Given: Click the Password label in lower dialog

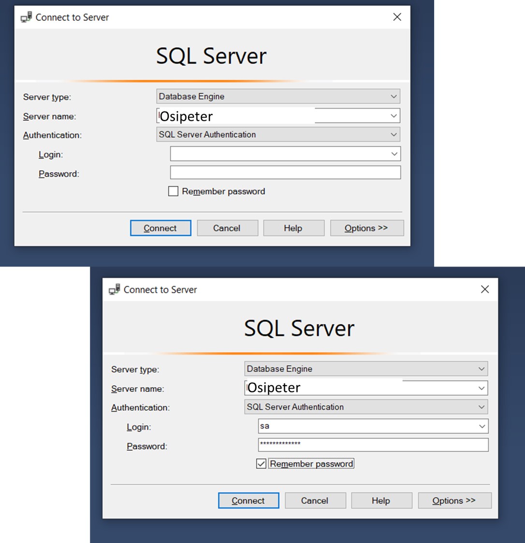Looking at the screenshot, I should tap(147, 446).
